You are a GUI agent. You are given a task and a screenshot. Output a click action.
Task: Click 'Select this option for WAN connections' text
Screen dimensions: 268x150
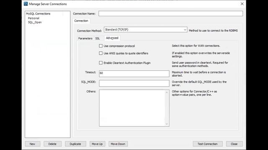coord(196,46)
